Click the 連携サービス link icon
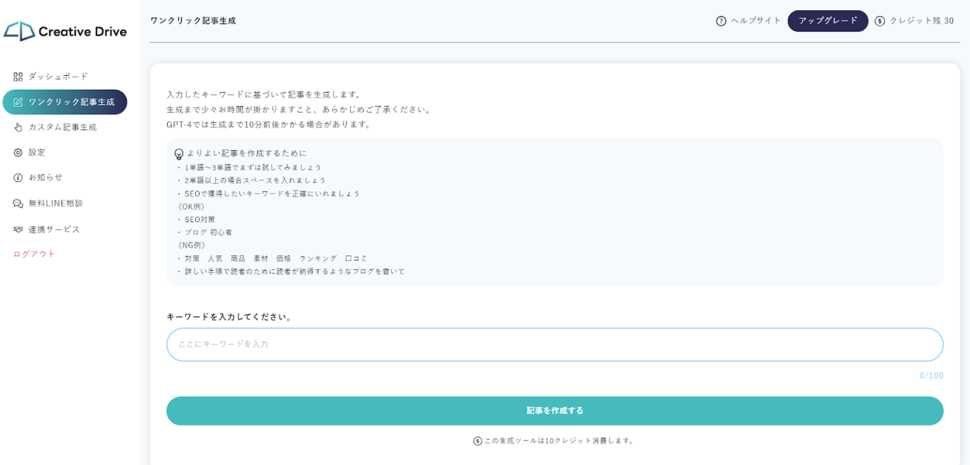Screen dimensions: 970x465 click(17, 229)
